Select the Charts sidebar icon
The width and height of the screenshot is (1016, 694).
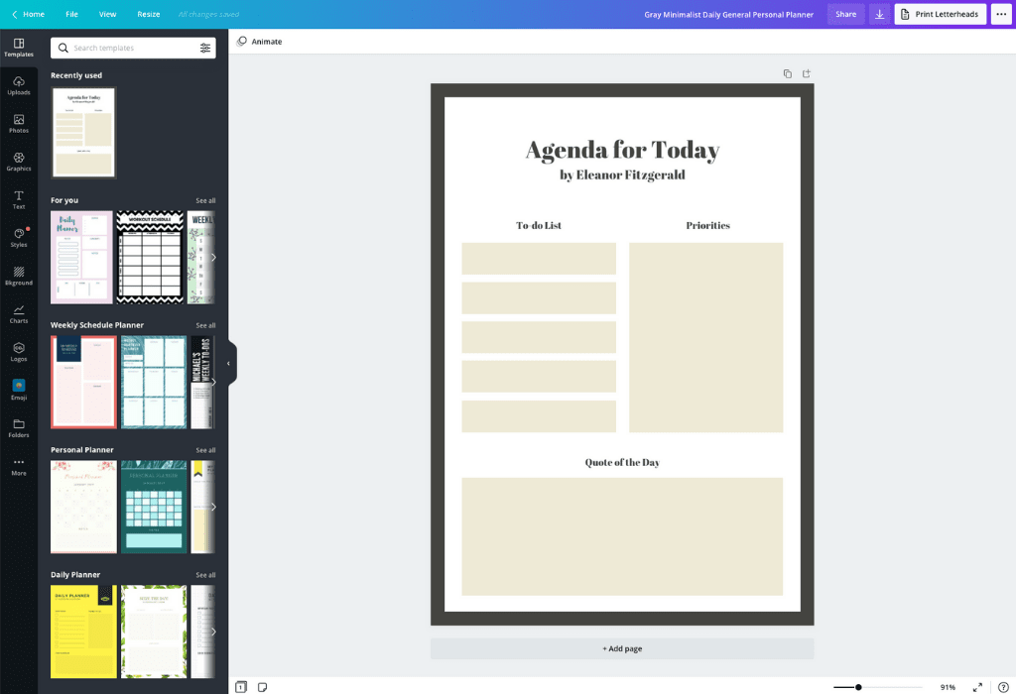coord(19,314)
